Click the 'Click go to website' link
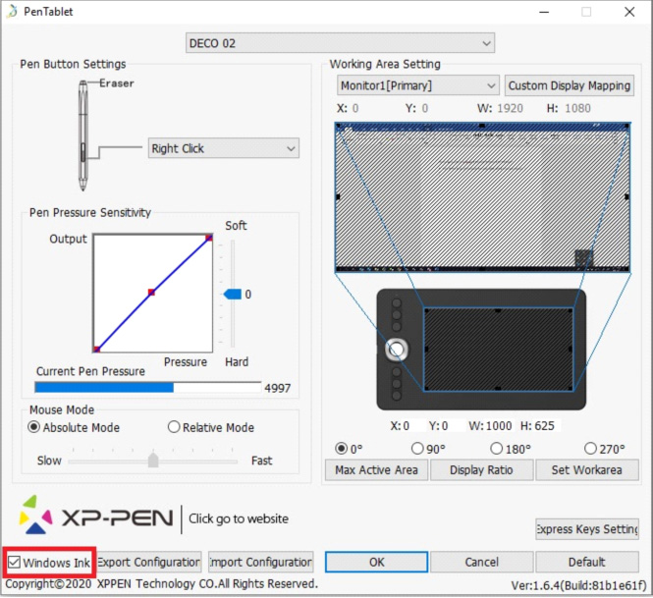 pos(239,518)
